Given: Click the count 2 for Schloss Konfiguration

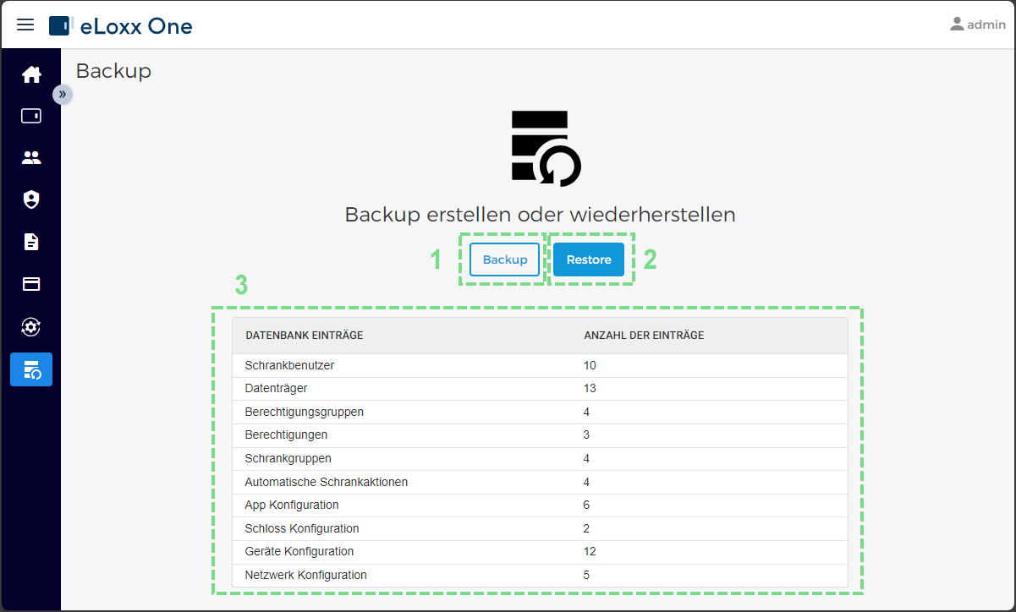Looking at the screenshot, I should (x=586, y=528).
